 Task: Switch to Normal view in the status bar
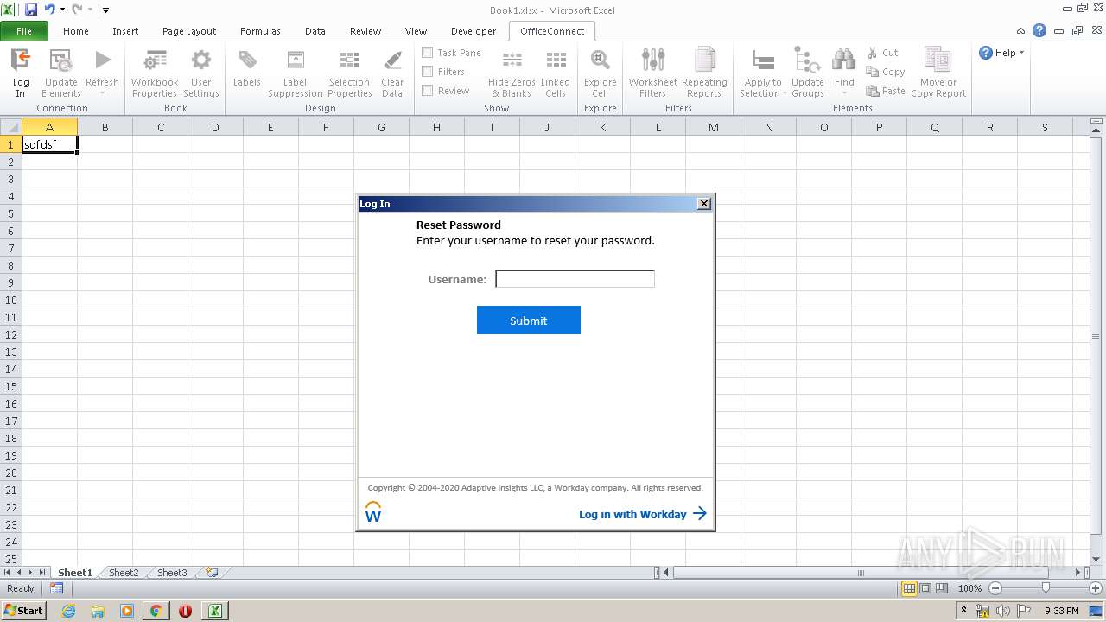pos(909,588)
